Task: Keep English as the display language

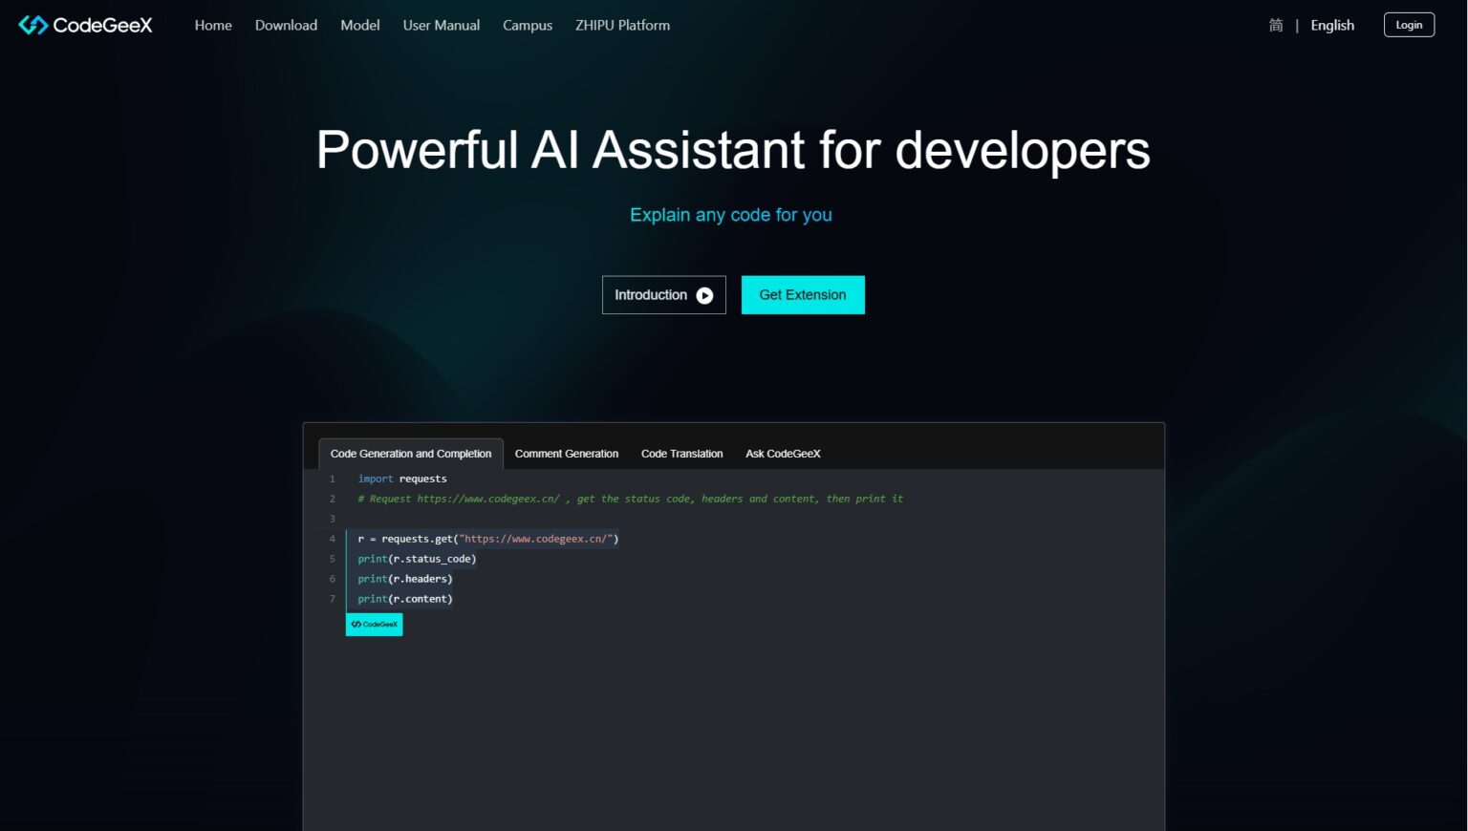Action: click(x=1331, y=26)
